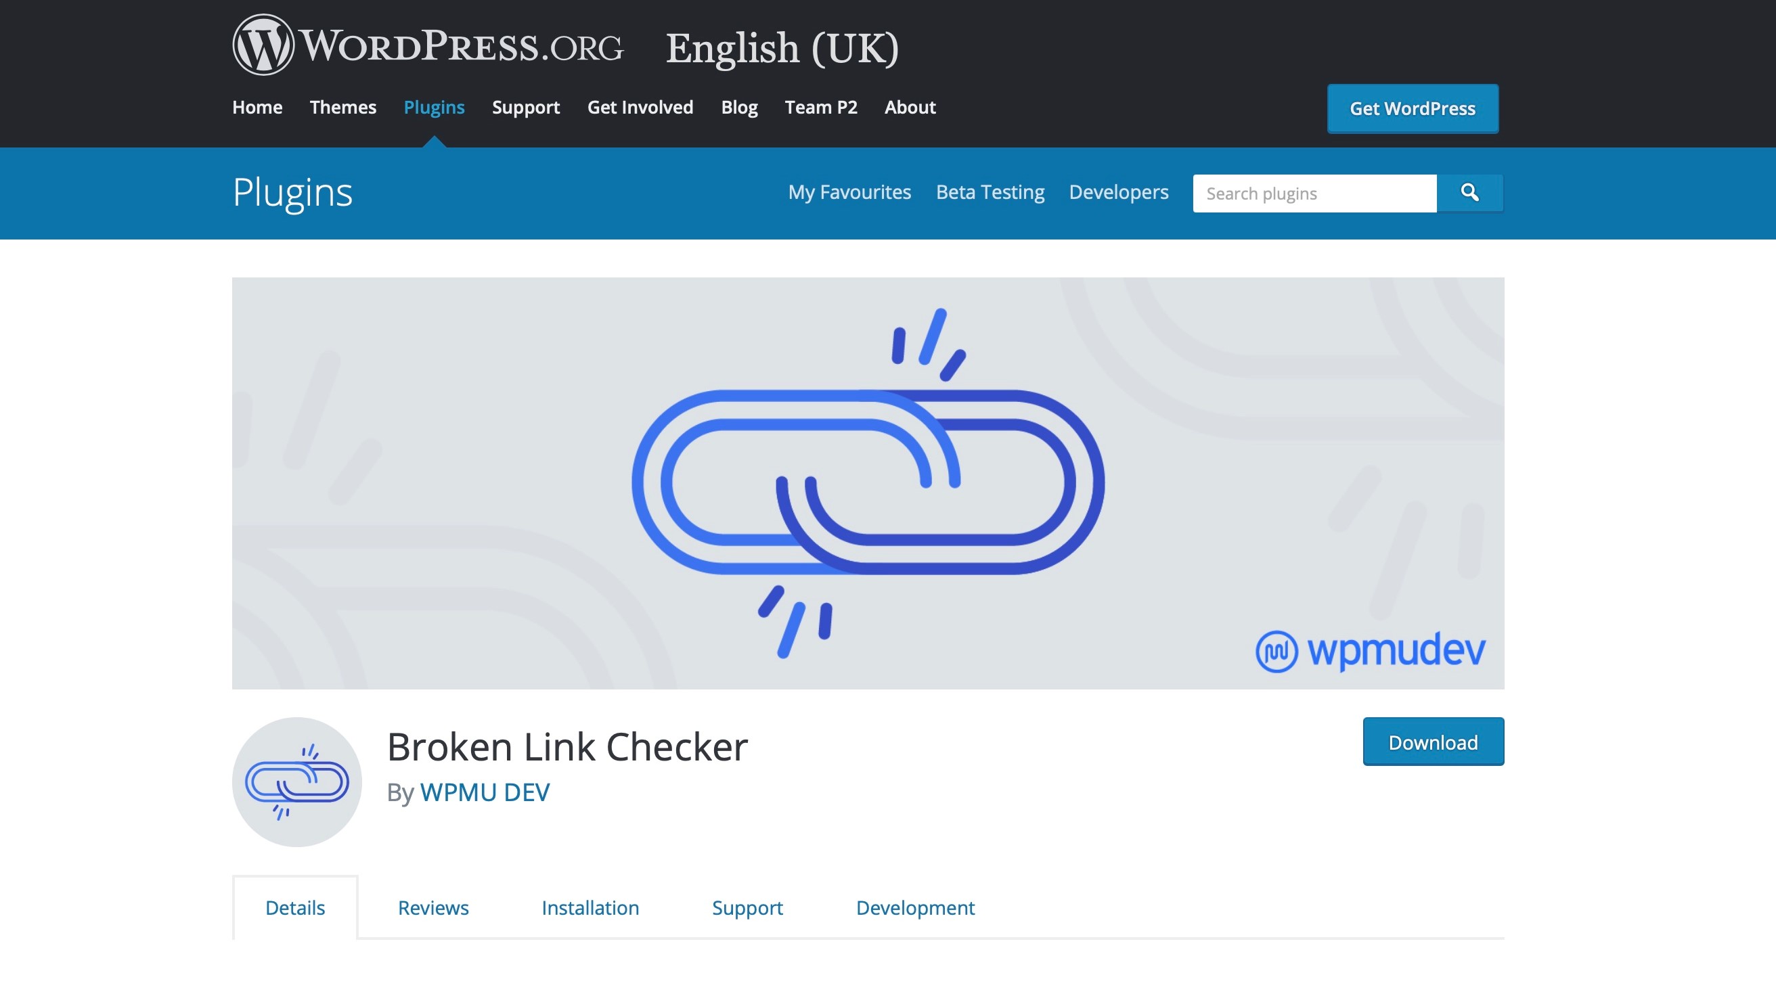The height and width of the screenshot is (998, 1776).
Task: Click the Get WordPress button
Action: click(x=1413, y=108)
